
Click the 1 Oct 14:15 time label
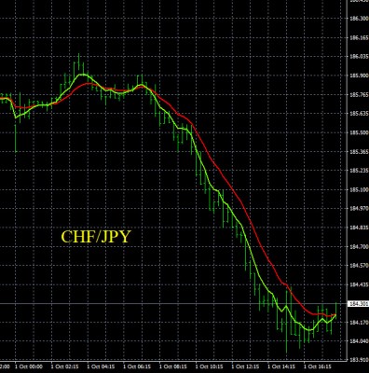(281, 366)
